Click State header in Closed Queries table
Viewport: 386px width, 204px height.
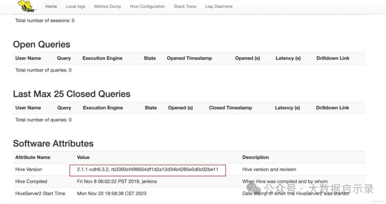(151, 108)
